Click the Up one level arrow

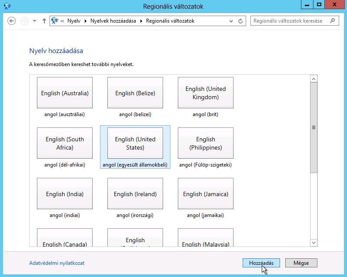[44, 21]
